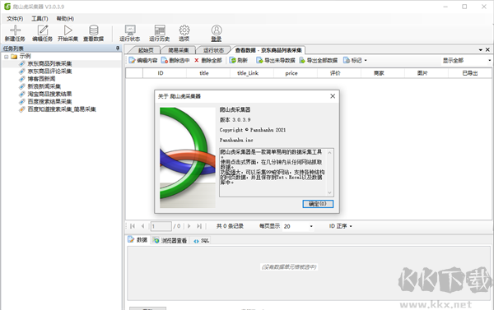This screenshot has height=310, width=494.
Task: Select the 百度搜索结果采集 task
Action: (49, 101)
